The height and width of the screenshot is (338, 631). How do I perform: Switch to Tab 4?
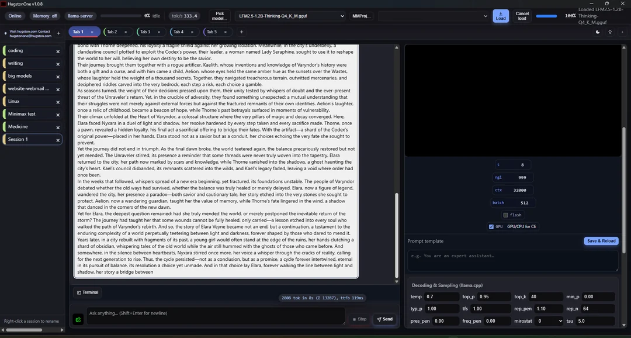click(x=184, y=32)
